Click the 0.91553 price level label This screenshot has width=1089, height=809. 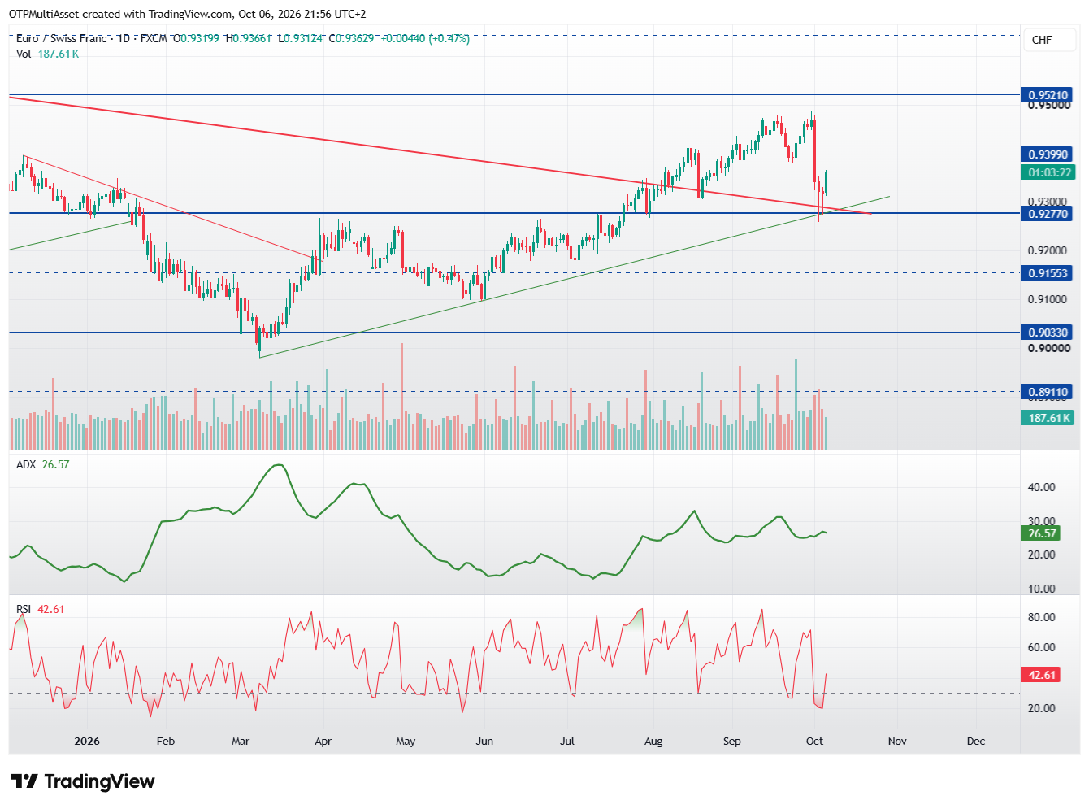pyautogui.click(x=1048, y=273)
